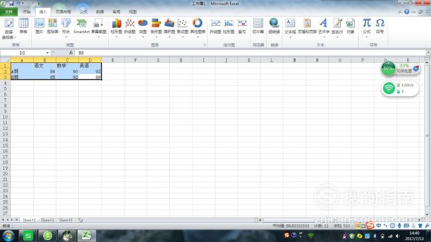The height and width of the screenshot is (242, 431).
Task: Click the vertical scrollbar
Action: [427, 136]
